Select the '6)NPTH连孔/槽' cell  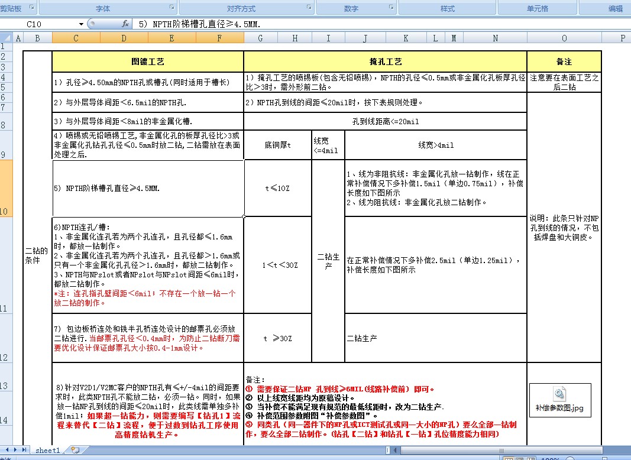pos(148,265)
